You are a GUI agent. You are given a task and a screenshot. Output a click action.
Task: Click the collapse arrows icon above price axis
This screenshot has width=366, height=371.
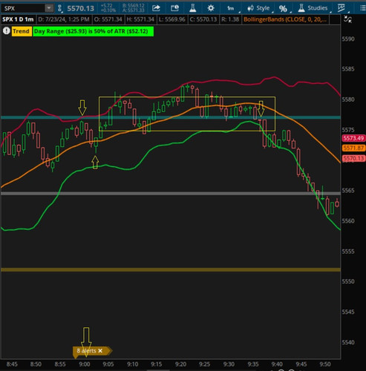coord(347,19)
